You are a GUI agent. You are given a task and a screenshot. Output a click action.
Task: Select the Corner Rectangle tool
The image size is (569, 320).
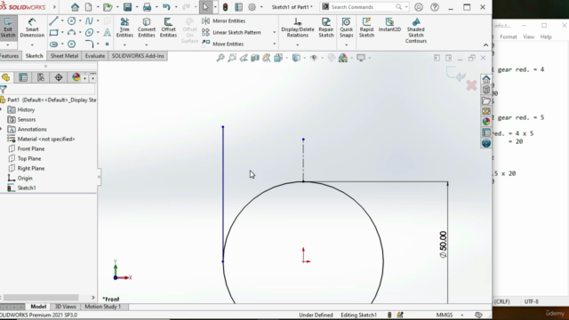(x=53, y=33)
